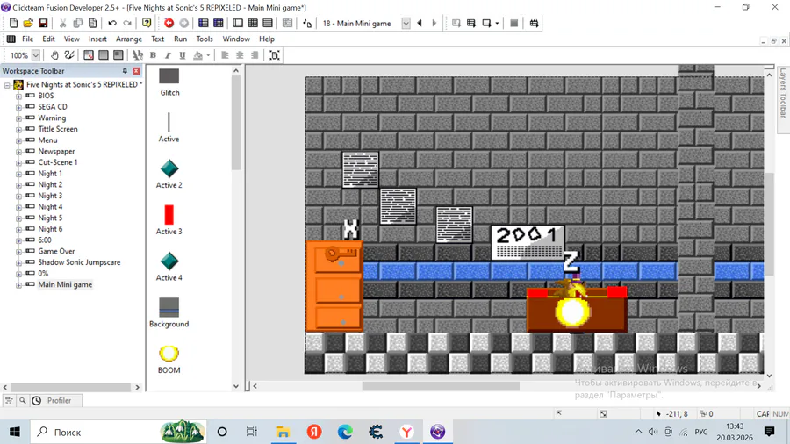790x444 pixels.
Task: Select the Shadow Sonic Jumpscare frame
Action: [79, 262]
